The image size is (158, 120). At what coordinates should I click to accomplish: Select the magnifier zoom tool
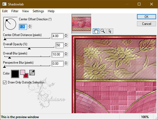[103, 31]
